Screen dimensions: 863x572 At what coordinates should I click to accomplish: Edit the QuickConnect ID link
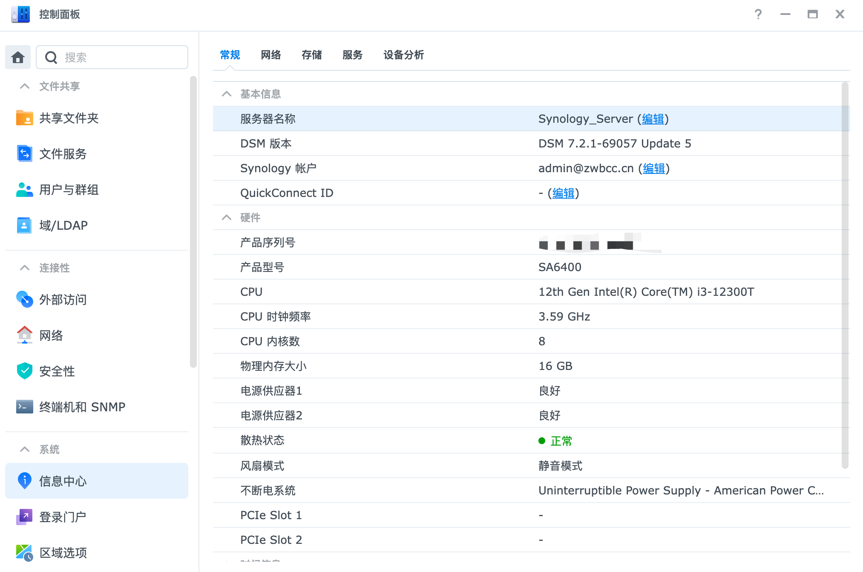564,193
